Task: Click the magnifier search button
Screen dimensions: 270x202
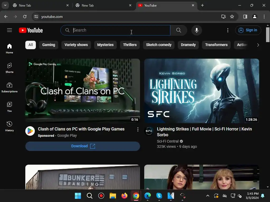Action: tap(179, 30)
